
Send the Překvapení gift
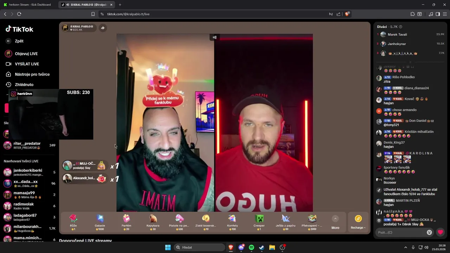click(312, 222)
